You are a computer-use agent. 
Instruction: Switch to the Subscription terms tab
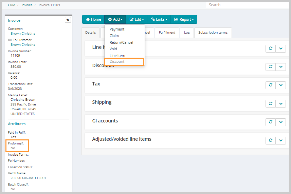[x=213, y=33]
